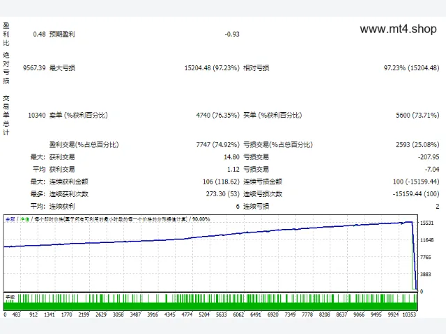
Task: Select the 盈利交易(%占总百分比) label
Action: (x=84, y=145)
